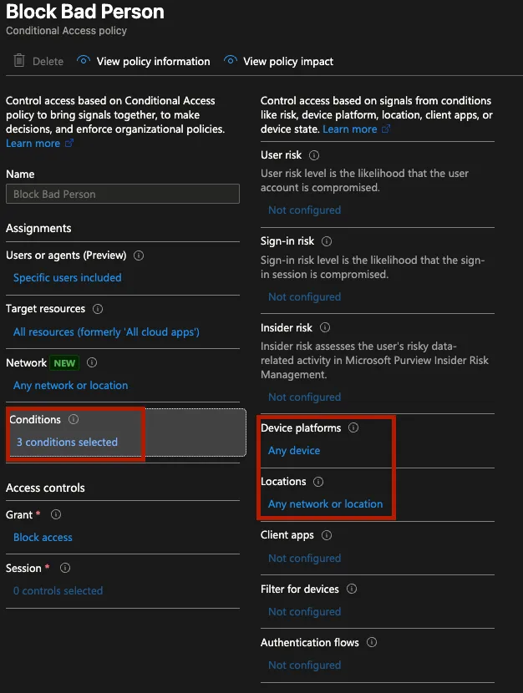This screenshot has width=523, height=693.
Task: Select 3 conditions selected link
Action: pyautogui.click(x=67, y=443)
